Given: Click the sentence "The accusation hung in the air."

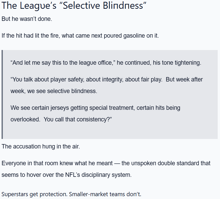Looking at the screenshot, I should coord(41,146).
